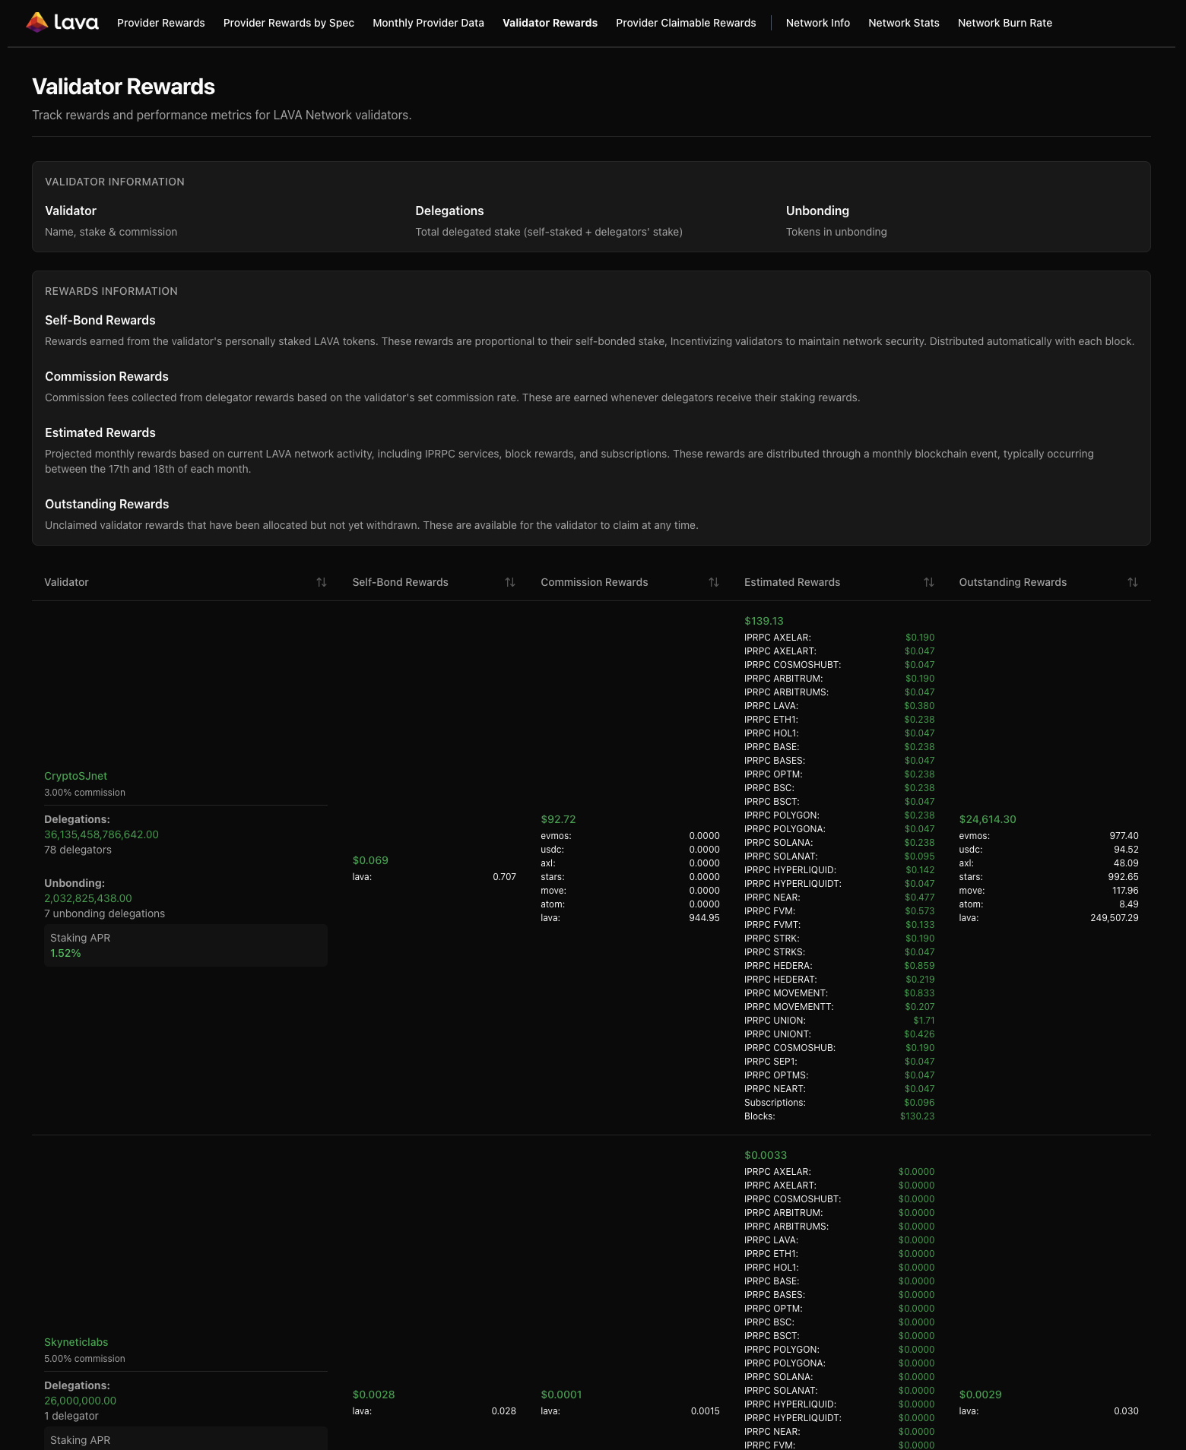Click the IPRPC HEDERA $0.859 row
This screenshot has width=1186, height=1450.
[839, 966]
